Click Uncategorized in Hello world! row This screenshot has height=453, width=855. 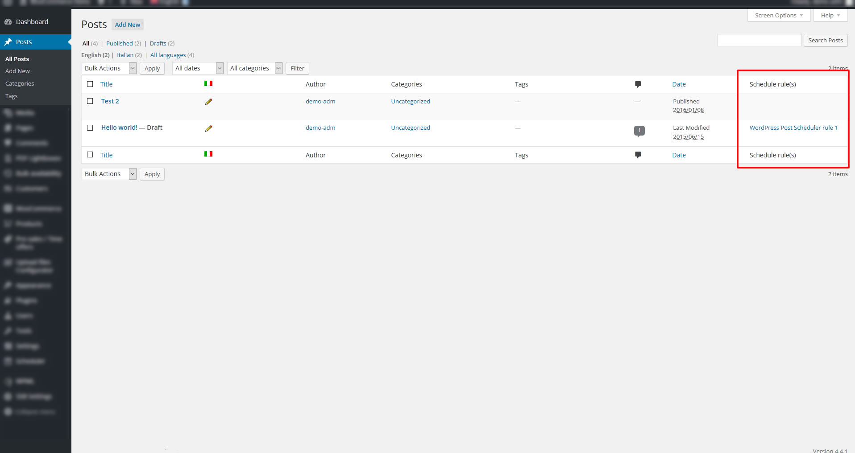coord(411,128)
